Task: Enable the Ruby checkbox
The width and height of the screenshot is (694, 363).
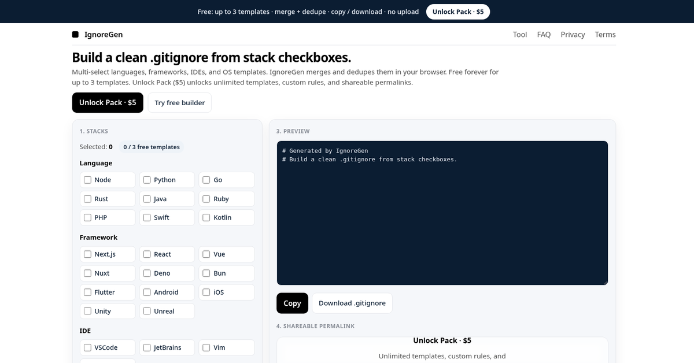Action: [206, 199]
